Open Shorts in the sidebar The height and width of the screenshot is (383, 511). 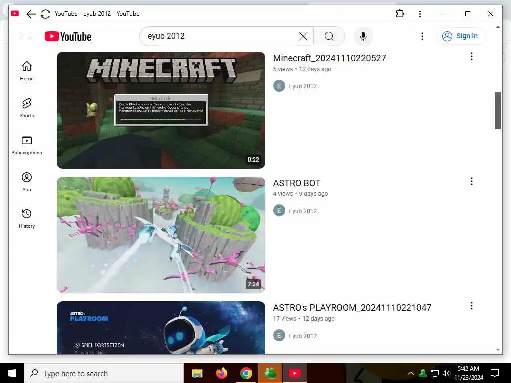[27, 108]
